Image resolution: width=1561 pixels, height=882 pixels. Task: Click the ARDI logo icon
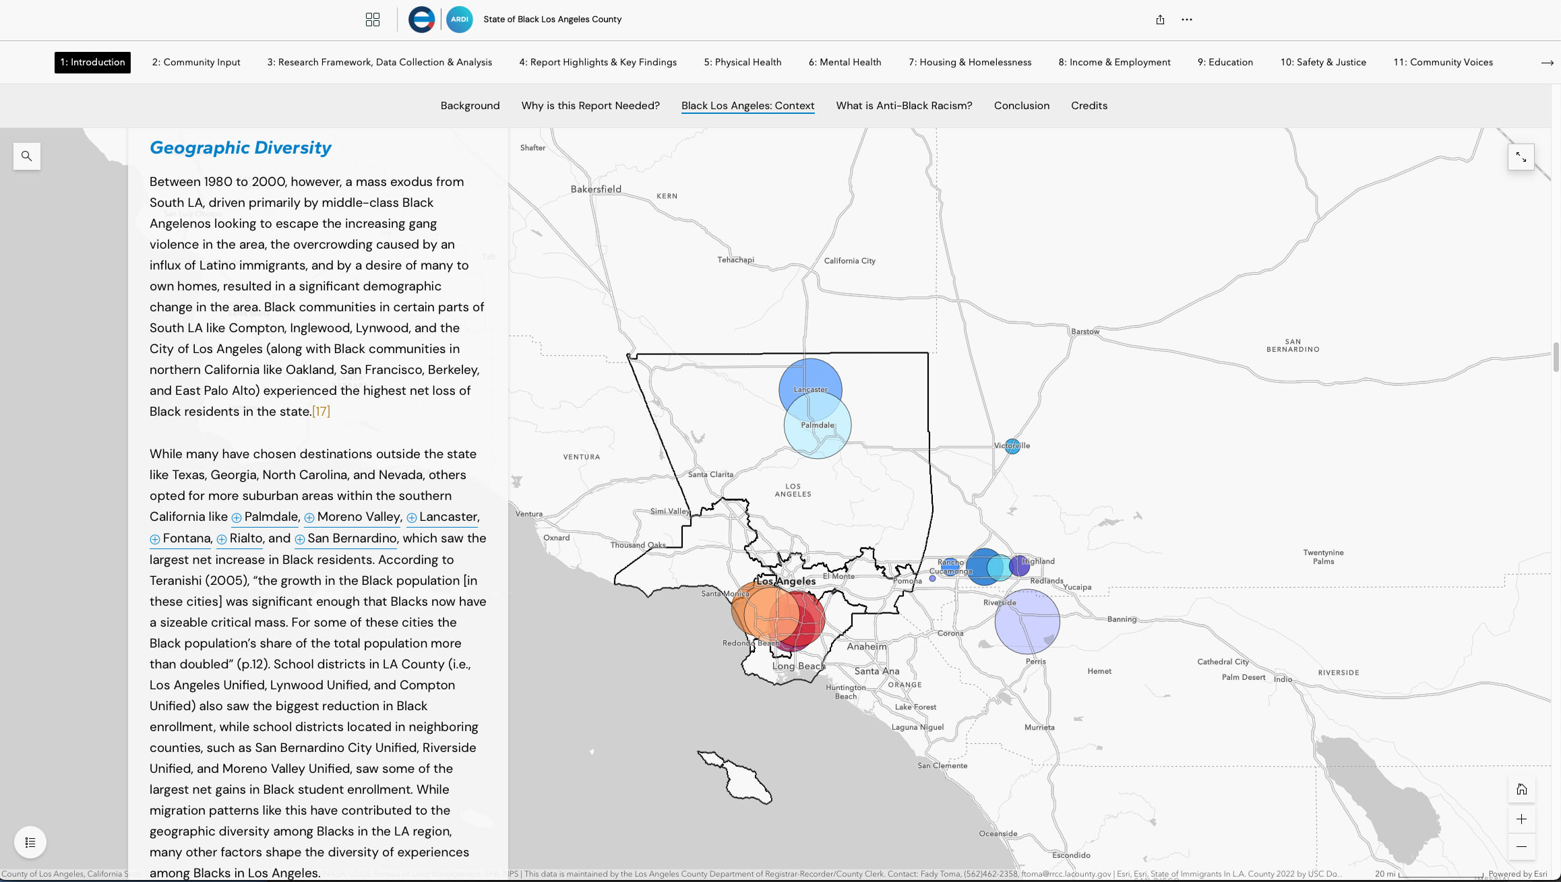pos(460,20)
